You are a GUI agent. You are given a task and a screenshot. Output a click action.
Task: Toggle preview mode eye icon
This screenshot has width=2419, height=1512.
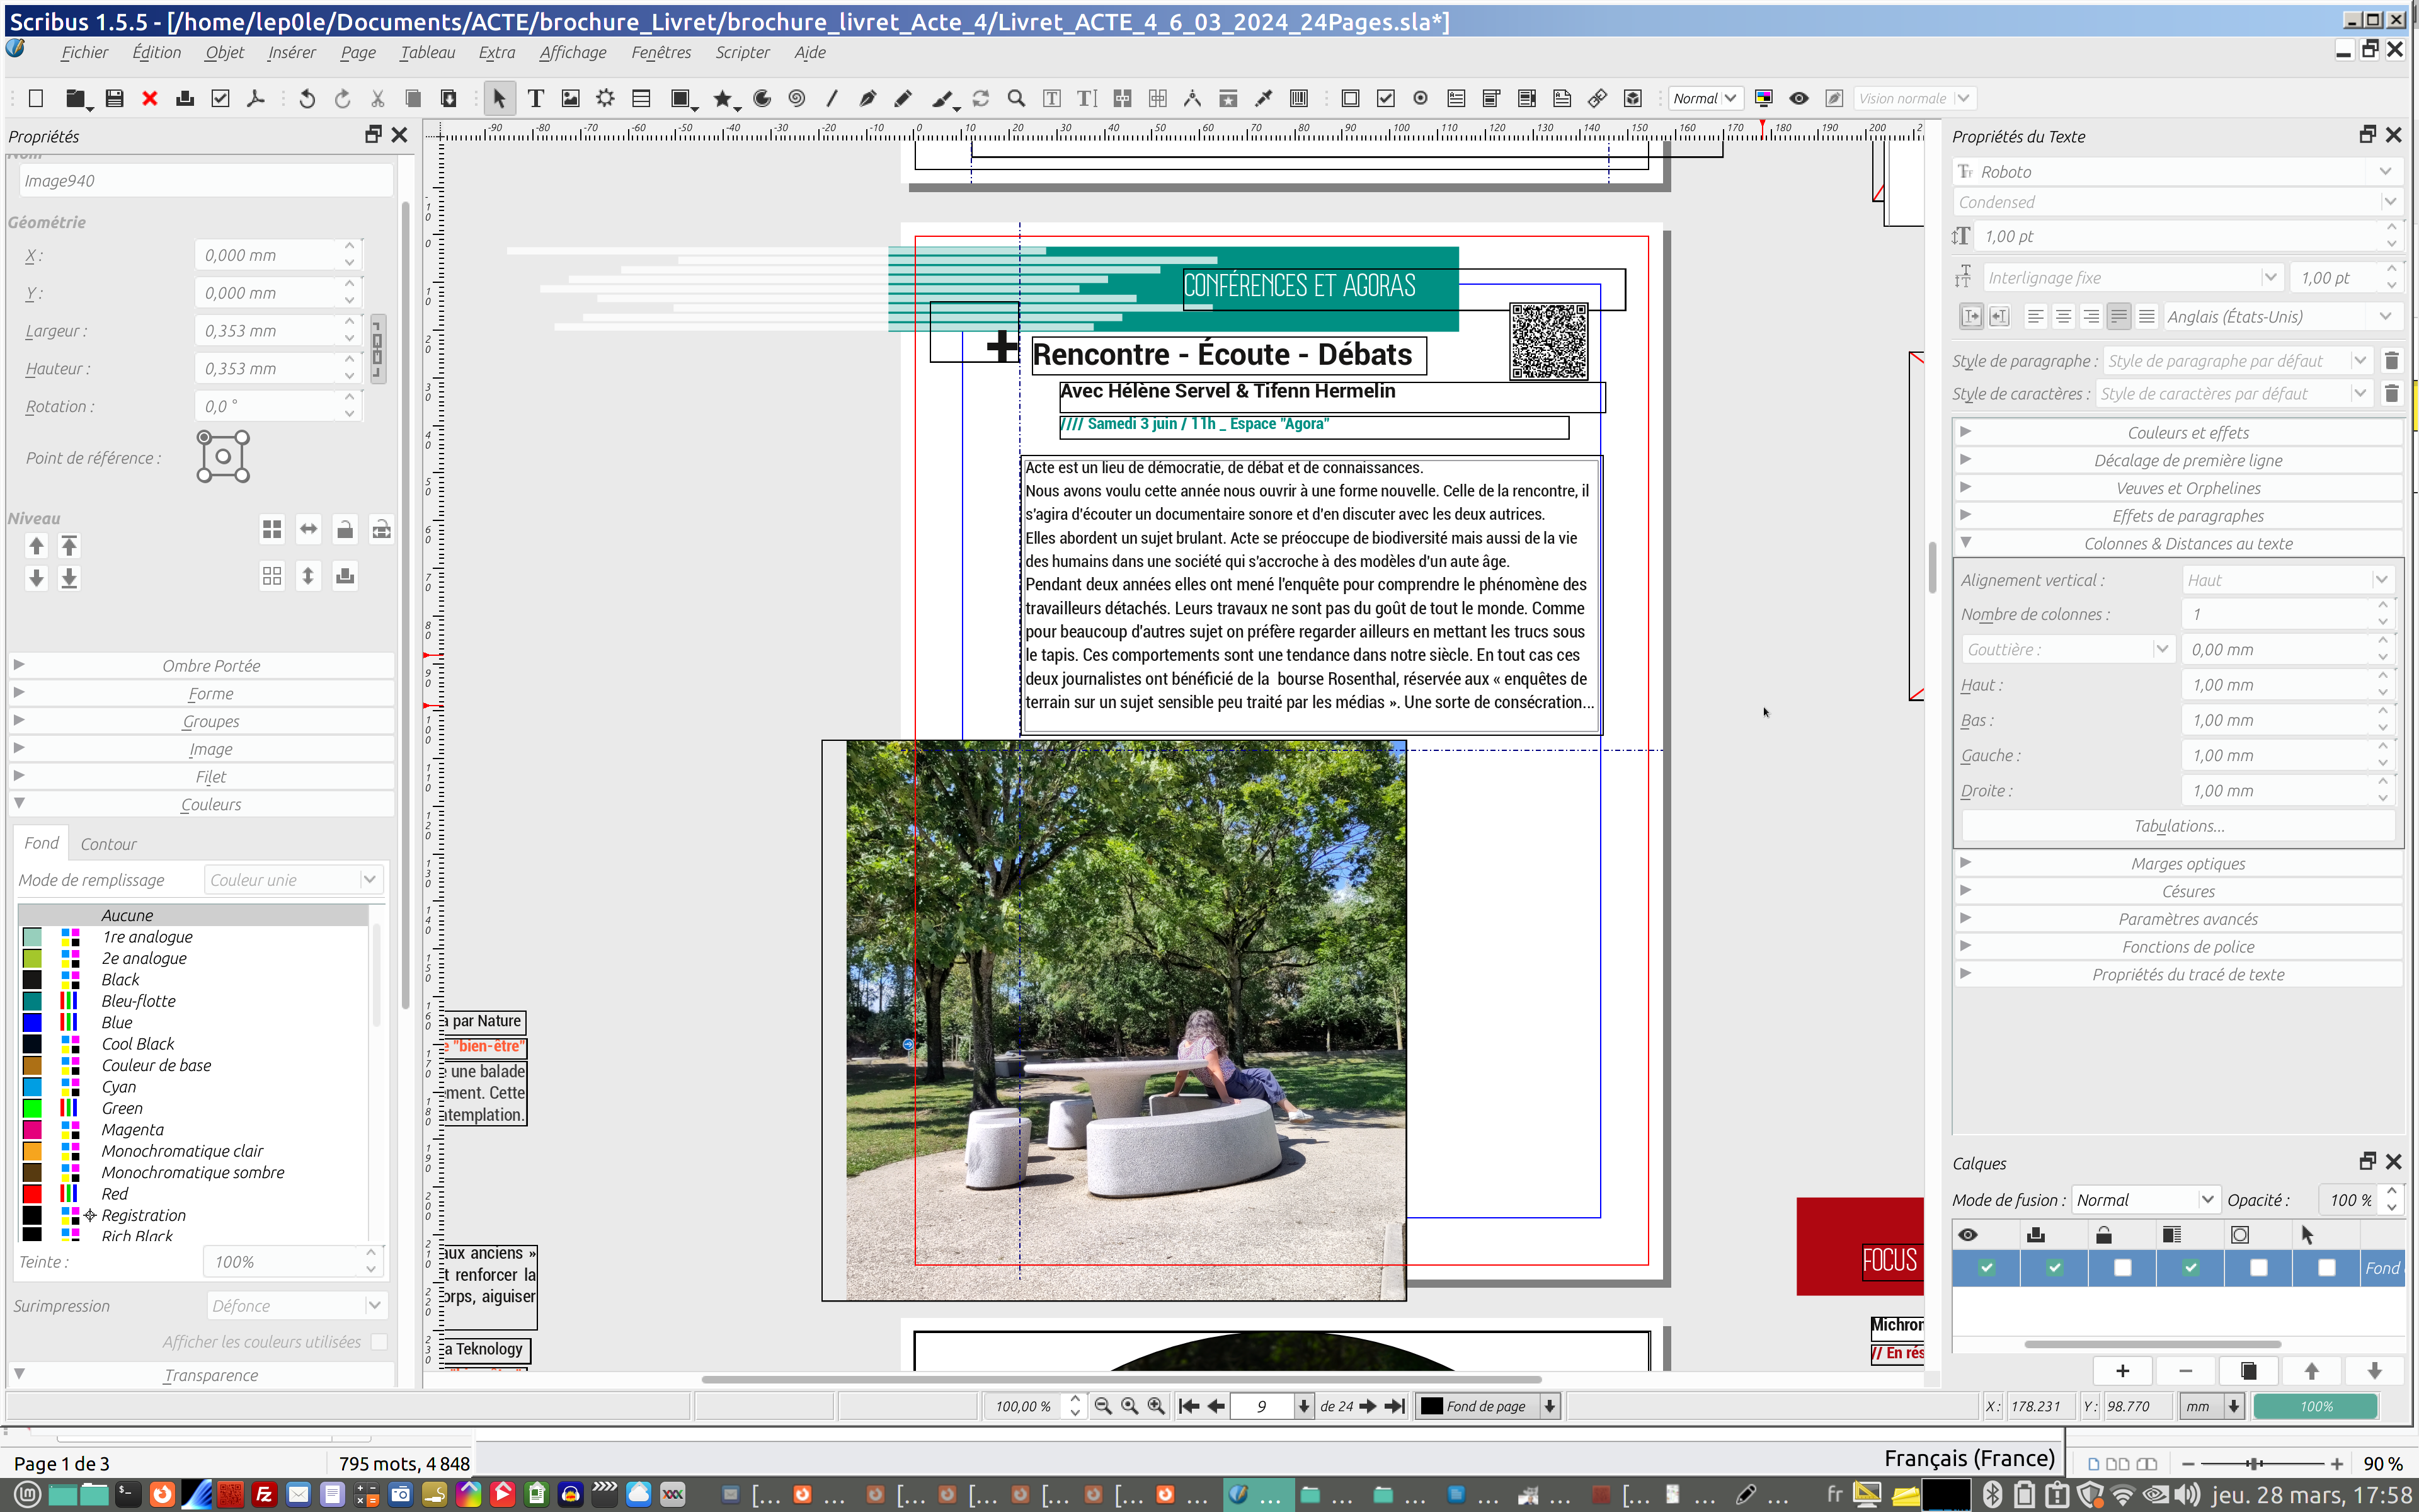[1799, 98]
